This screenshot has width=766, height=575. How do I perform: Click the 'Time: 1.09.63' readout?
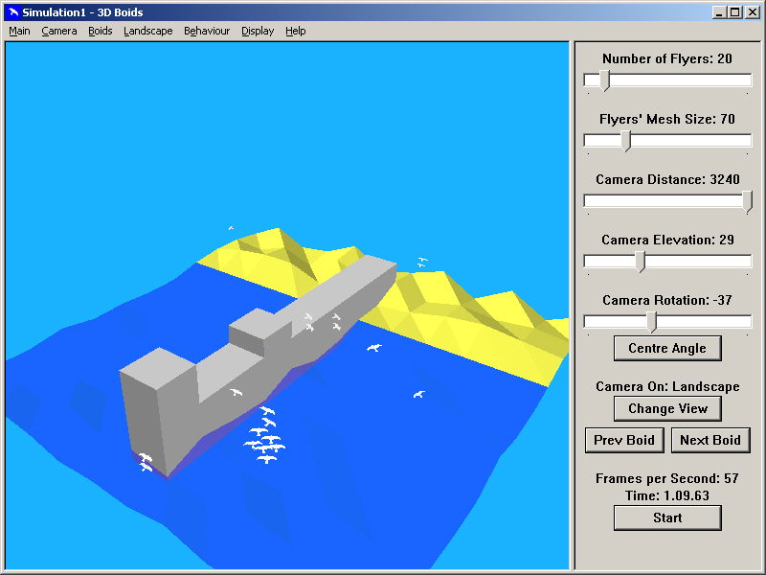point(666,495)
